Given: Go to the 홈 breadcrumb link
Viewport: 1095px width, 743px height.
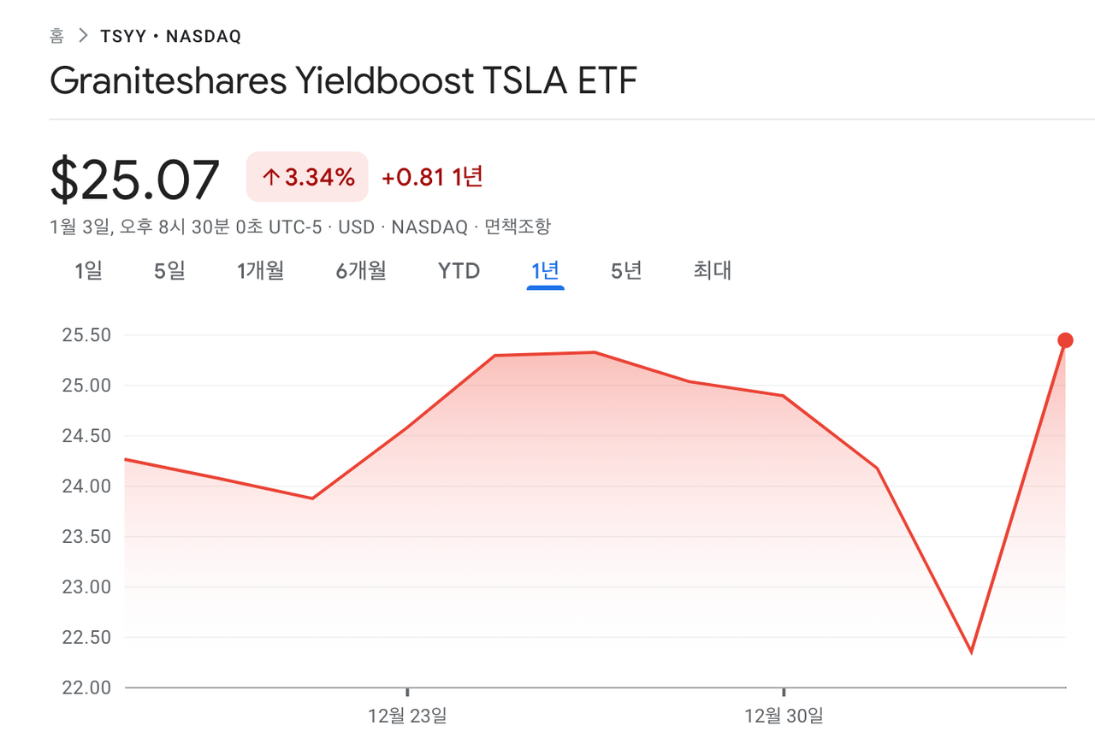Looking at the screenshot, I should tap(57, 36).
